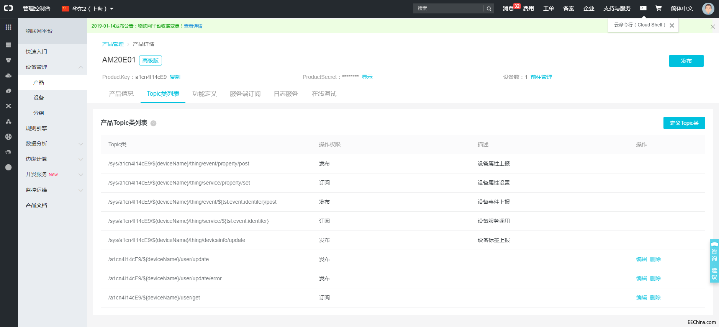Open the user avatar menu

(708, 8)
